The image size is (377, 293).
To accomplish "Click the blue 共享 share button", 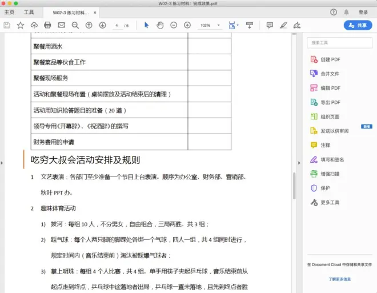I will [358, 25].
